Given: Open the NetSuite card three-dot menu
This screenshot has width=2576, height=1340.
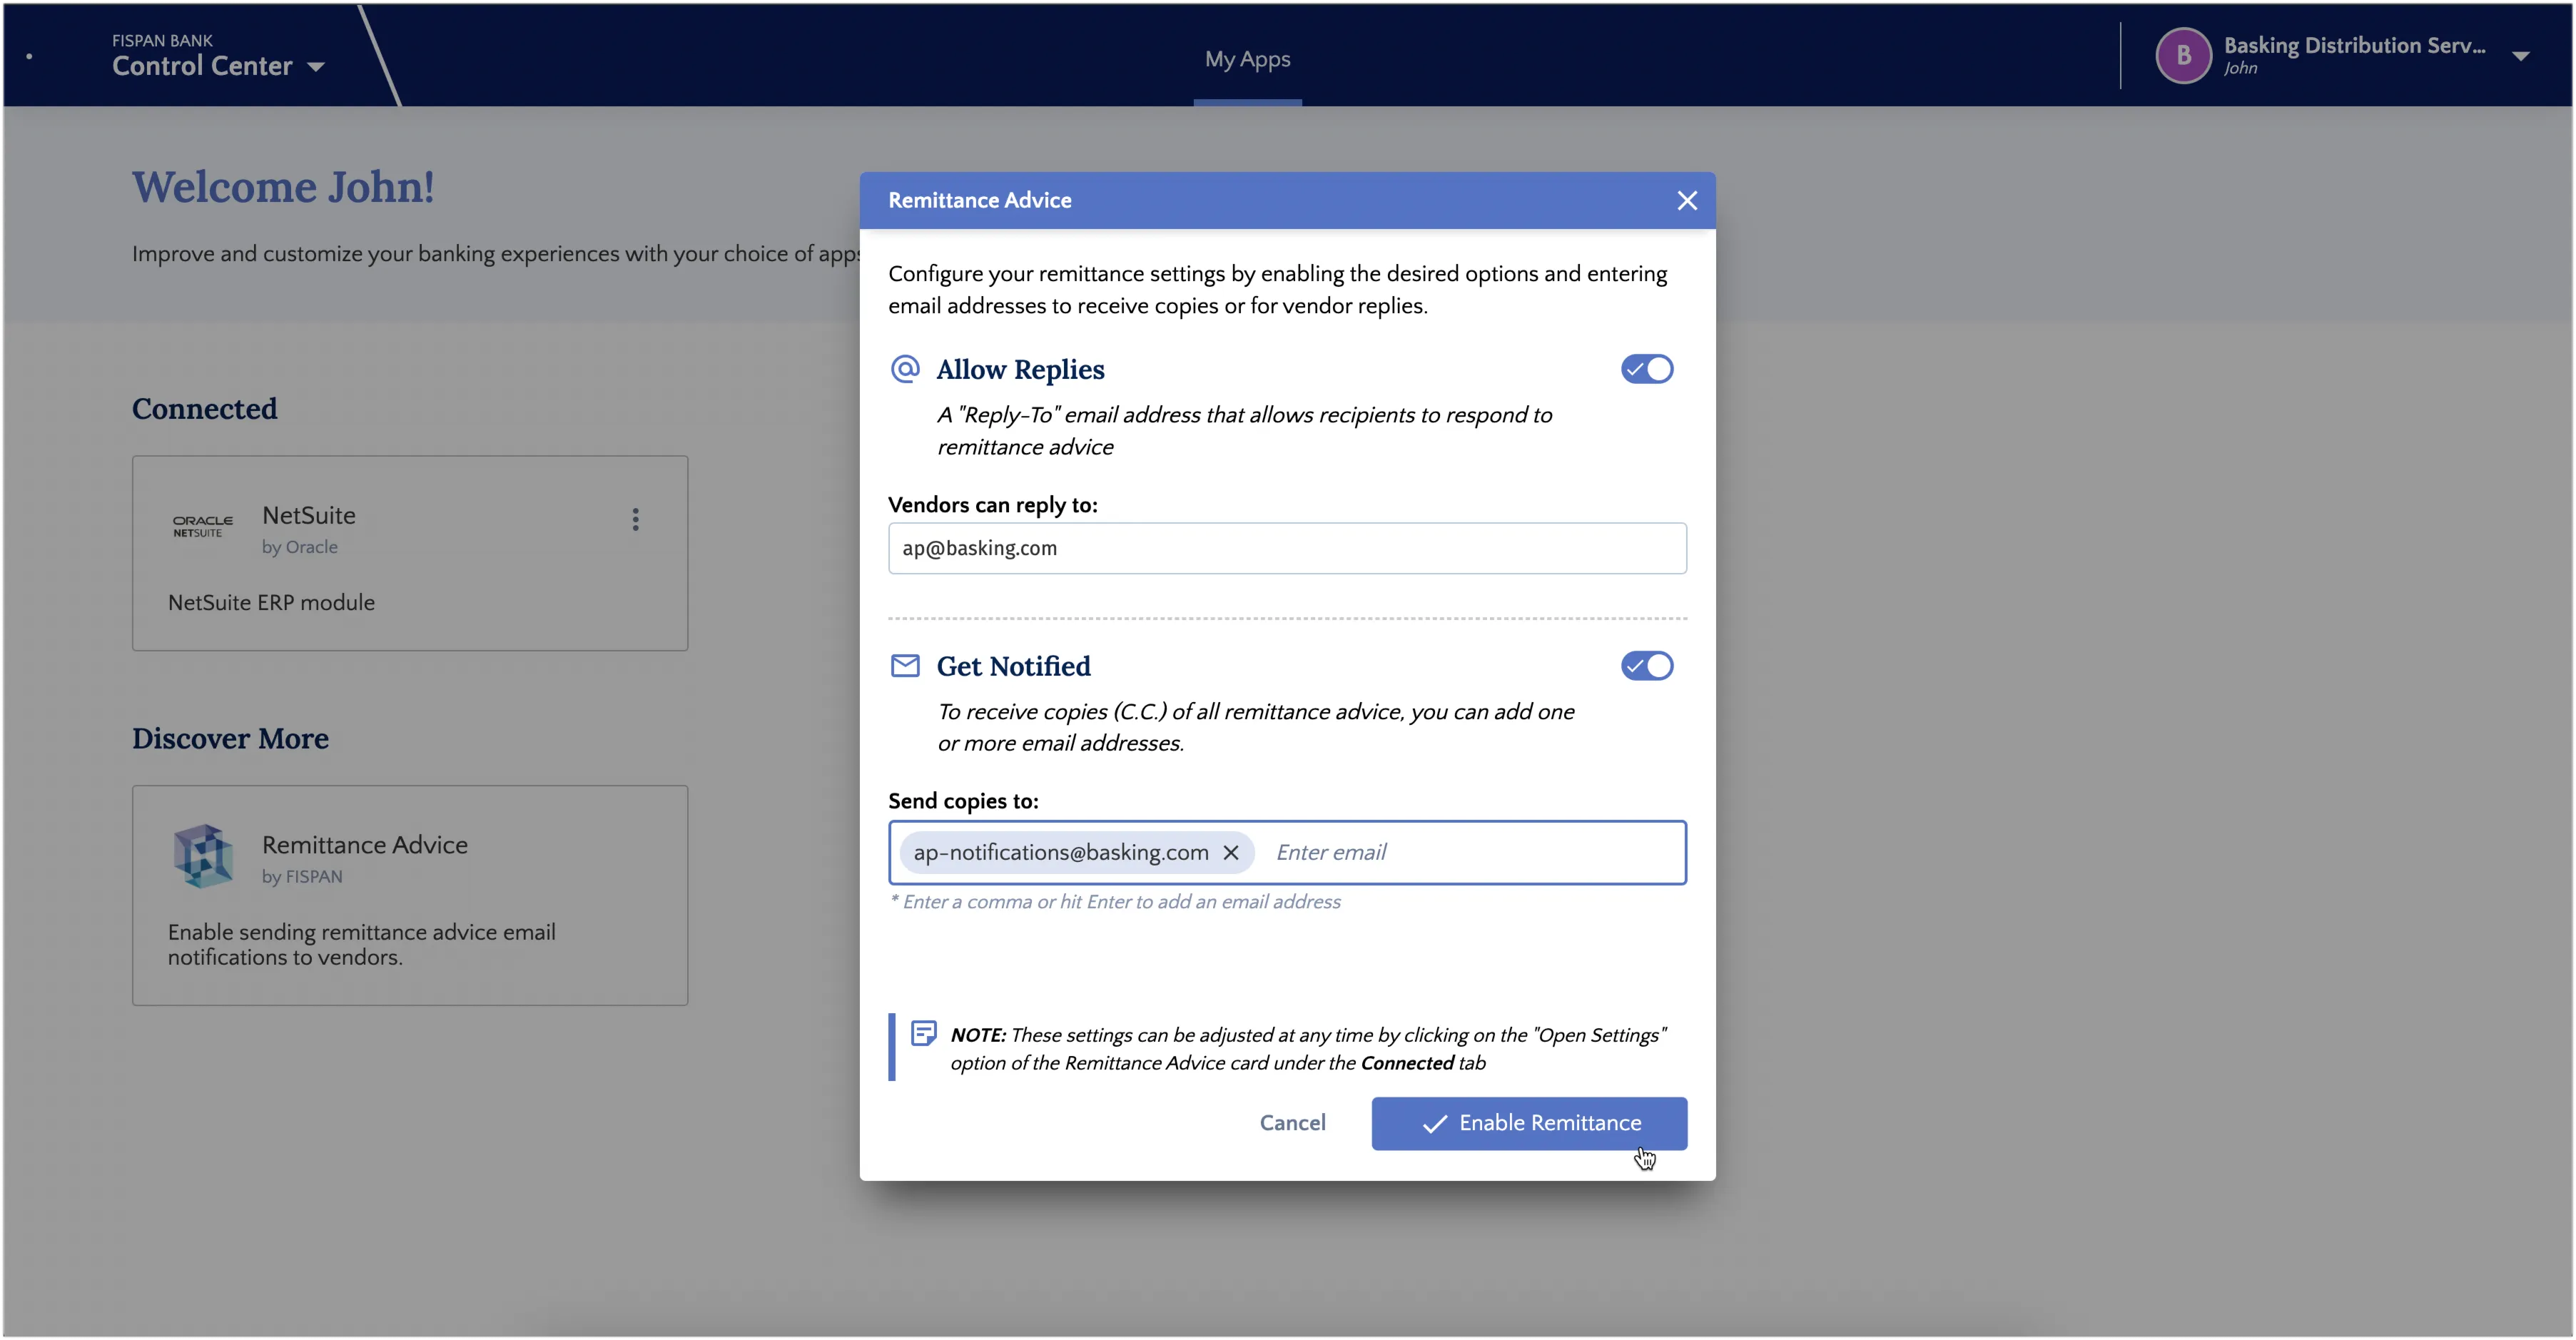Looking at the screenshot, I should coord(635,519).
